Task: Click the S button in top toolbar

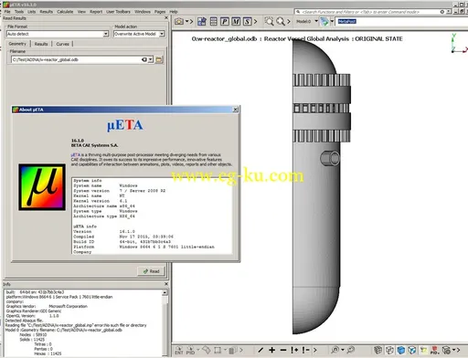Action: 247,21
